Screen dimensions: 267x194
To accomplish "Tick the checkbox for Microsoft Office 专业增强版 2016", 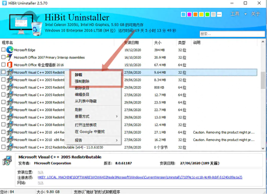I will coord(4,65).
